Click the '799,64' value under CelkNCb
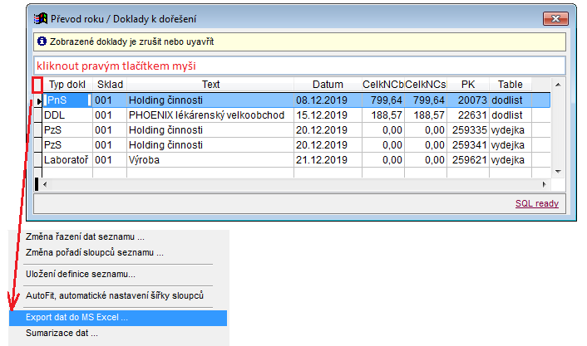587x346 pixels. (x=387, y=100)
